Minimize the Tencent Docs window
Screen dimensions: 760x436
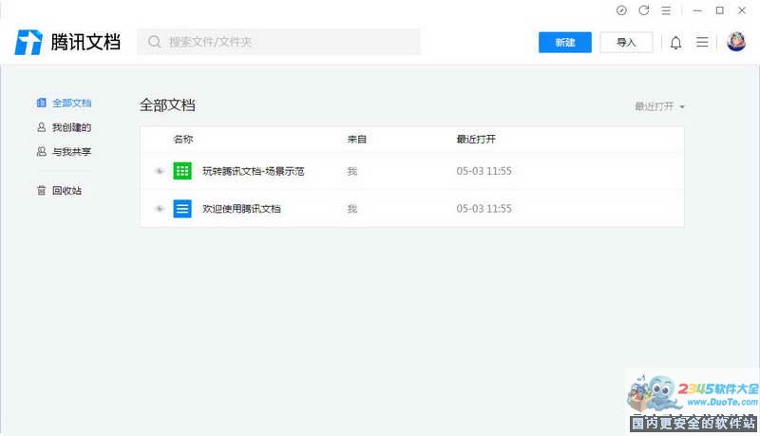coord(697,10)
